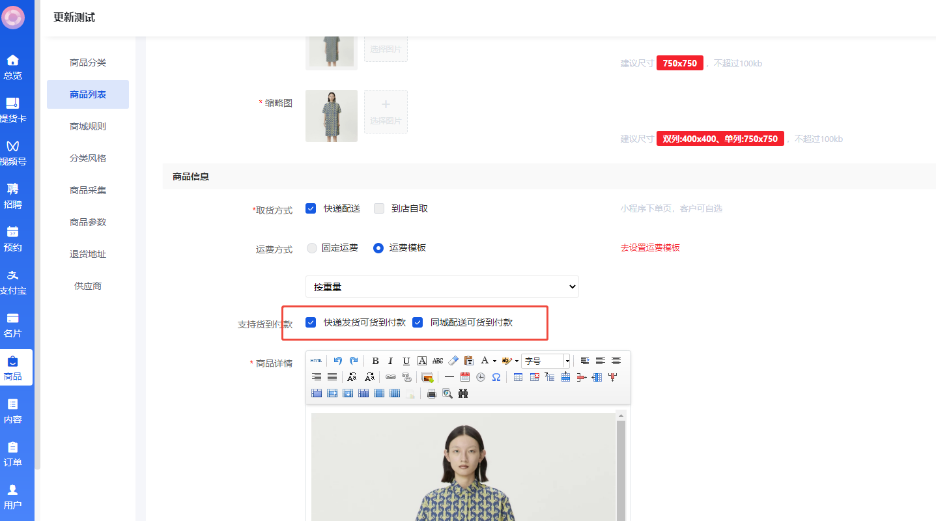This screenshot has width=936, height=521.
Task: Click the undo arrow in the editor
Action: tap(337, 361)
